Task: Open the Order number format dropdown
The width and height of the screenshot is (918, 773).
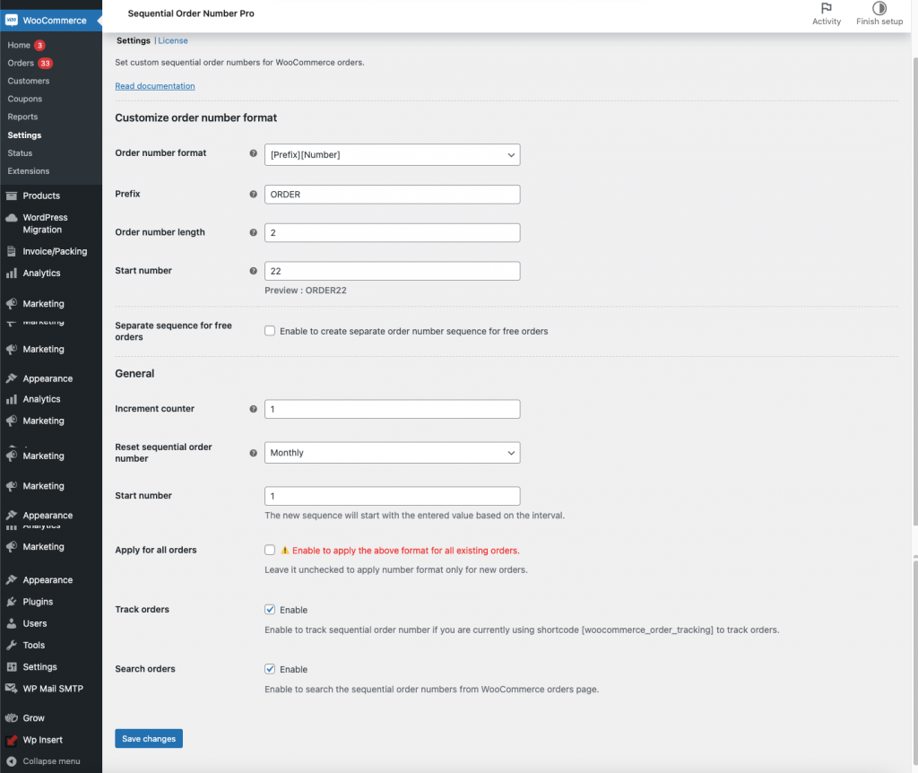Action: (x=393, y=154)
